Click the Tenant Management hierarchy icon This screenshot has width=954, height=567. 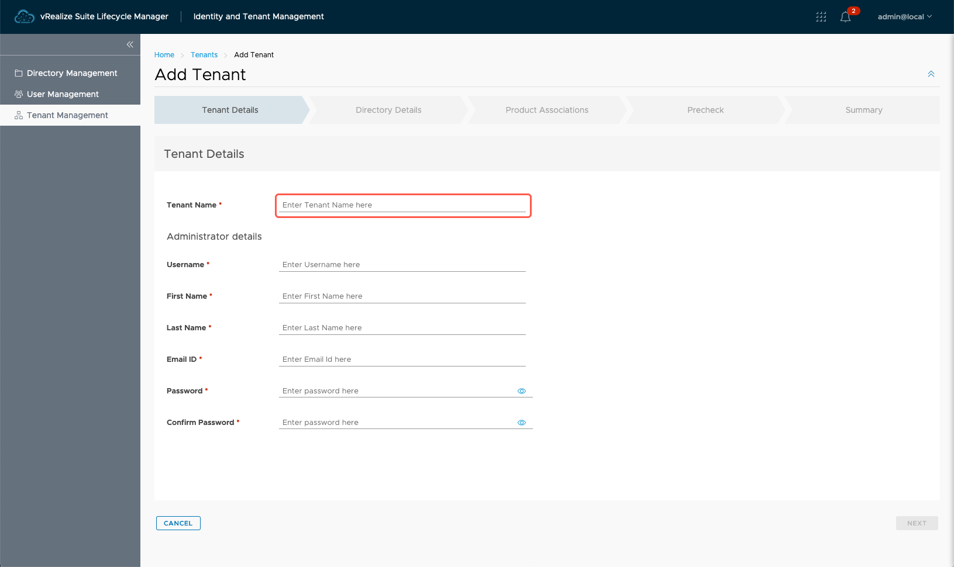[x=19, y=115]
